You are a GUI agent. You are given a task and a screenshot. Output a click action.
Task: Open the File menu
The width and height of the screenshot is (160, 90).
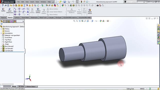[18, 2]
